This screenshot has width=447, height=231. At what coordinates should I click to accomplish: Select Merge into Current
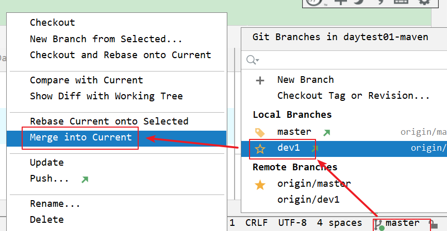(x=80, y=137)
